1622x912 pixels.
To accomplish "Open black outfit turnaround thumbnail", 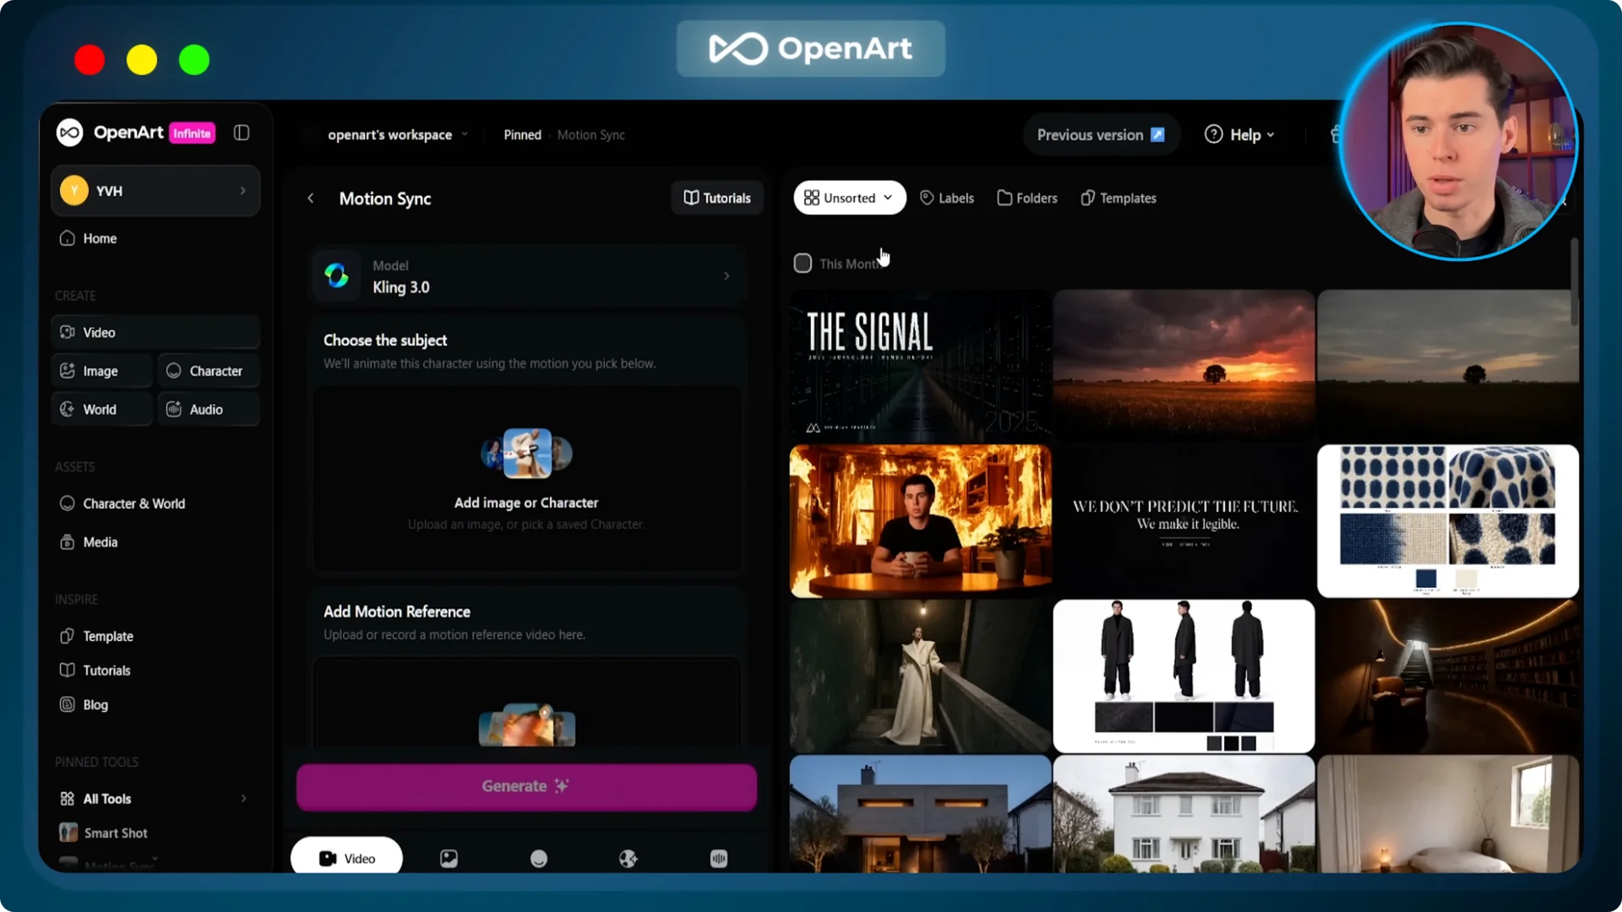I will [1184, 676].
